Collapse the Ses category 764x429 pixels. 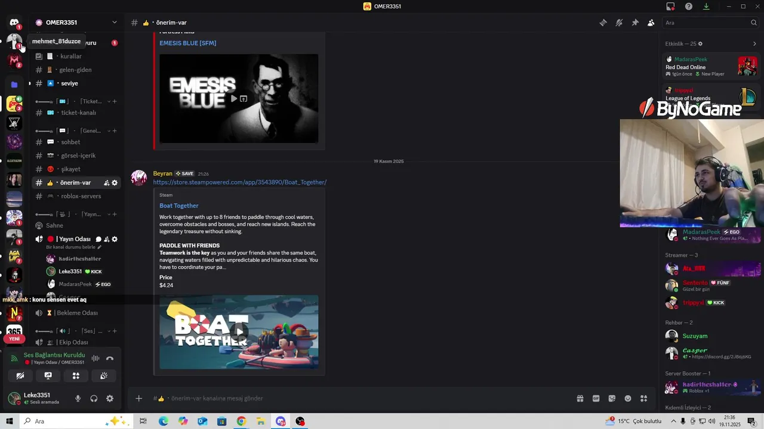coord(75,330)
